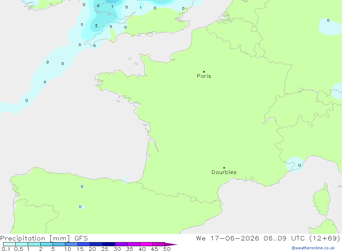Viewport: 342px width, 251px height.
Task: Open the weatheronline.co.uk link
Action: tap(313, 248)
